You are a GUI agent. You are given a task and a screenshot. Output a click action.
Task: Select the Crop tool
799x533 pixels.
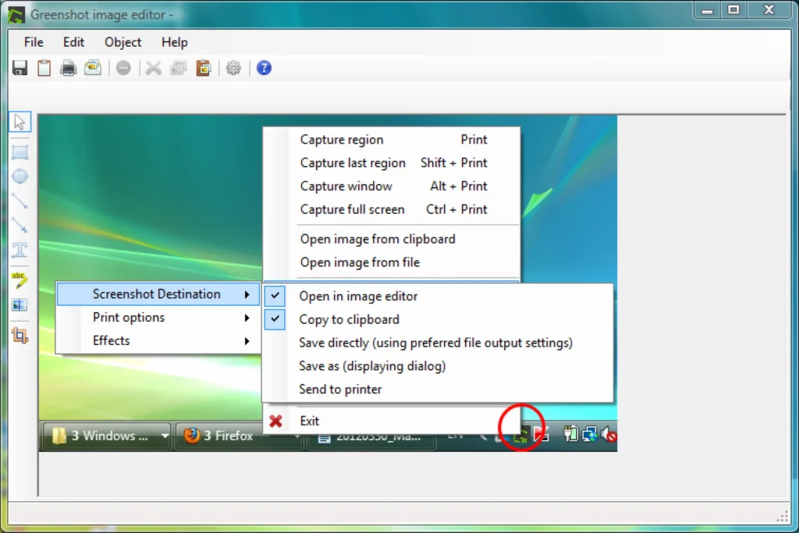[x=20, y=336]
